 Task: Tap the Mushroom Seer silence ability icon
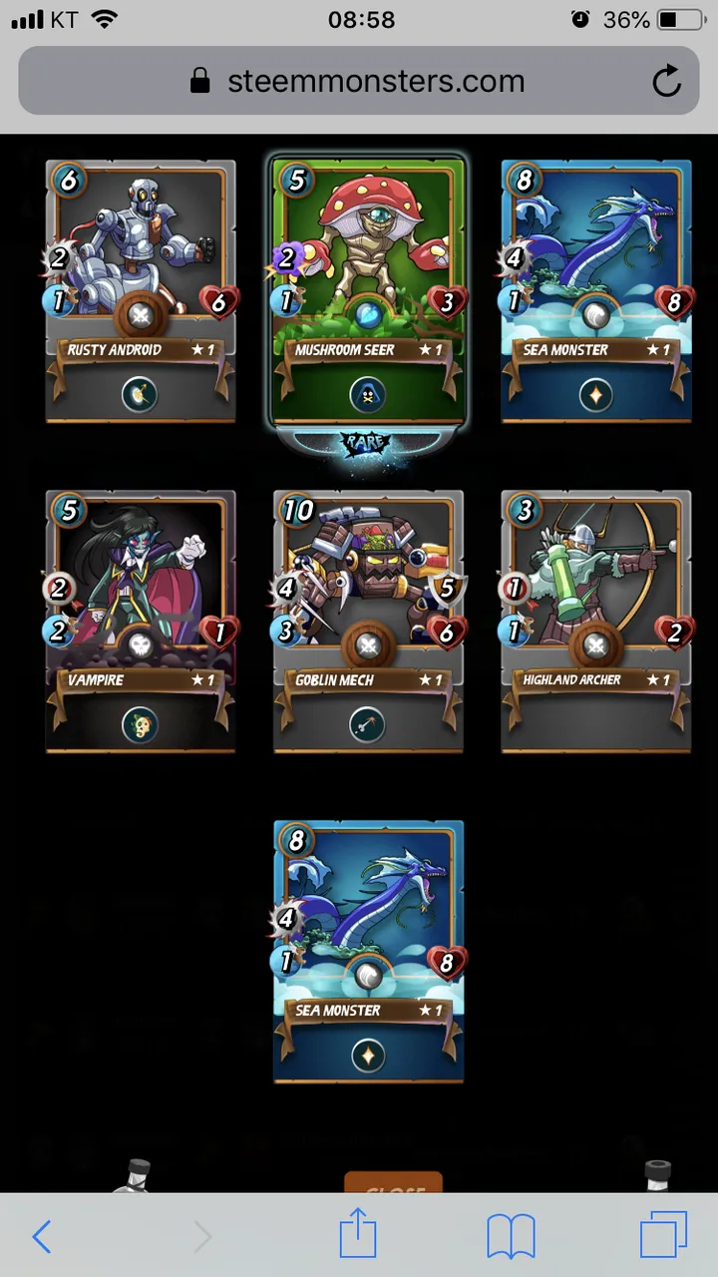(368, 396)
